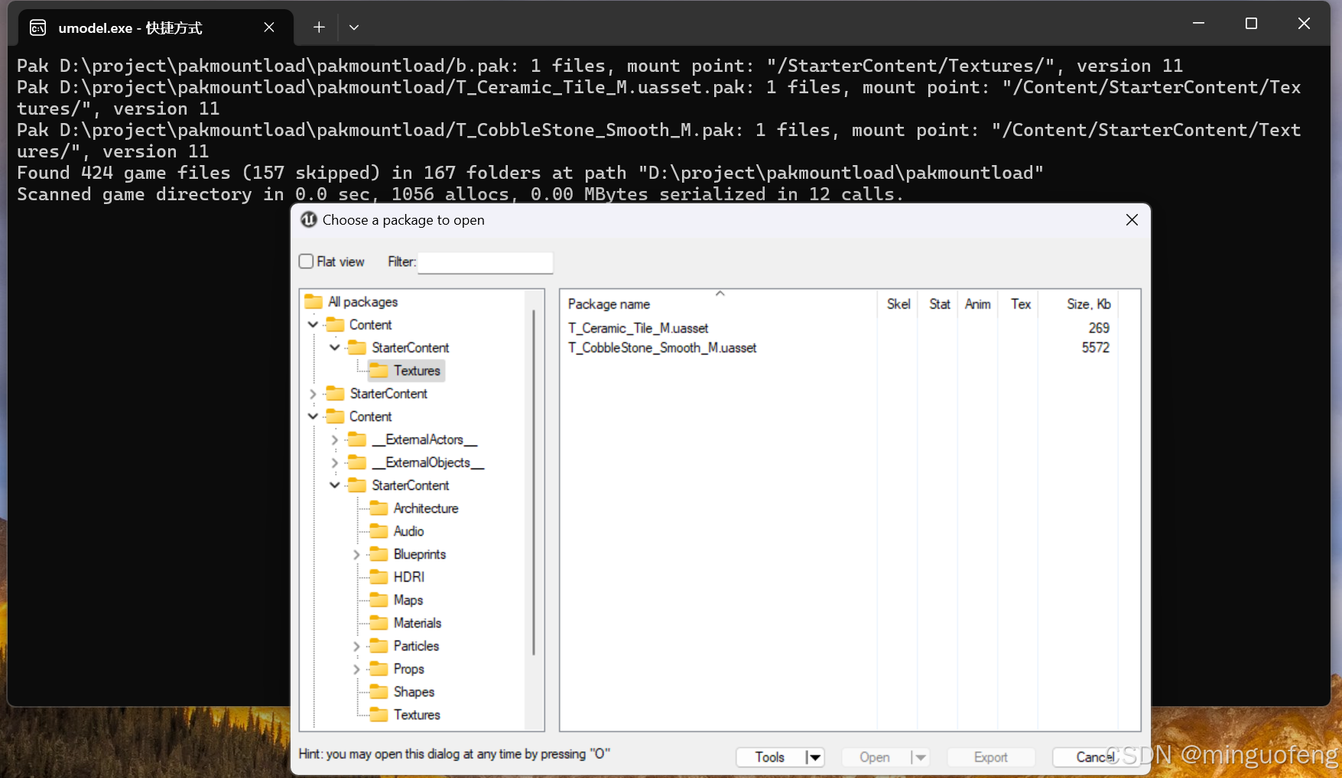This screenshot has width=1342, height=778.
Task: Close the umodel.exe terminal tab
Action: [269, 28]
